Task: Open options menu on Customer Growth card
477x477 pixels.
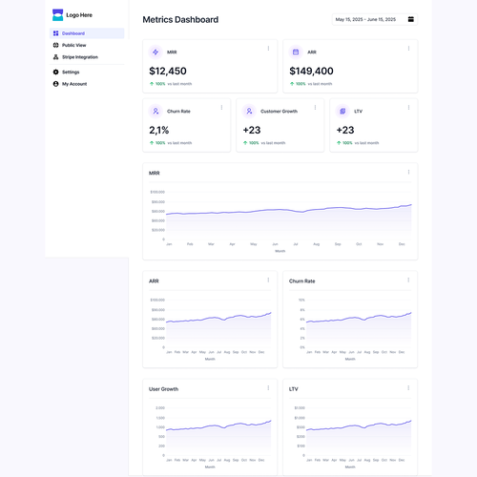Action: (x=315, y=108)
